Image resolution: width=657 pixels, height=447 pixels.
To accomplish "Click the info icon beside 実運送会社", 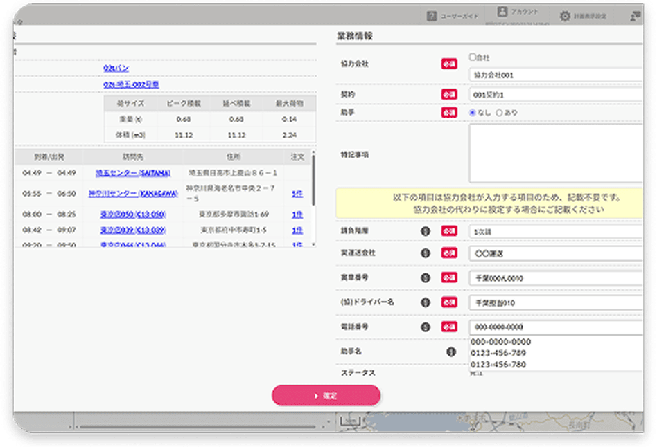I will click(x=426, y=253).
